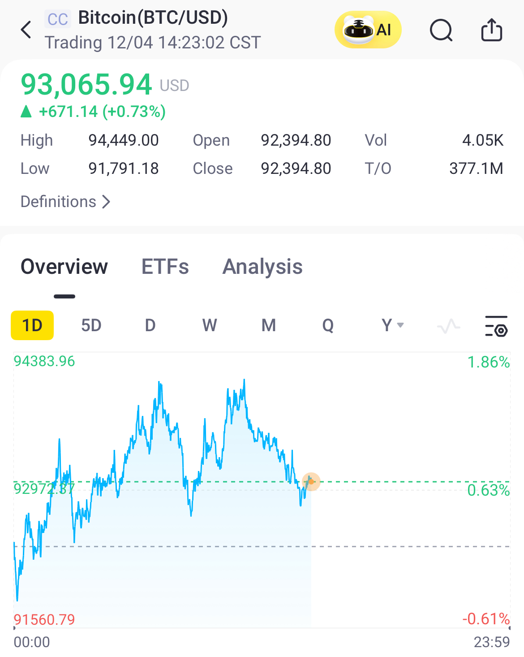Choose the Q quarterly timeframe
This screenshot has height=657, width=524.
click(x=328, y=325)
